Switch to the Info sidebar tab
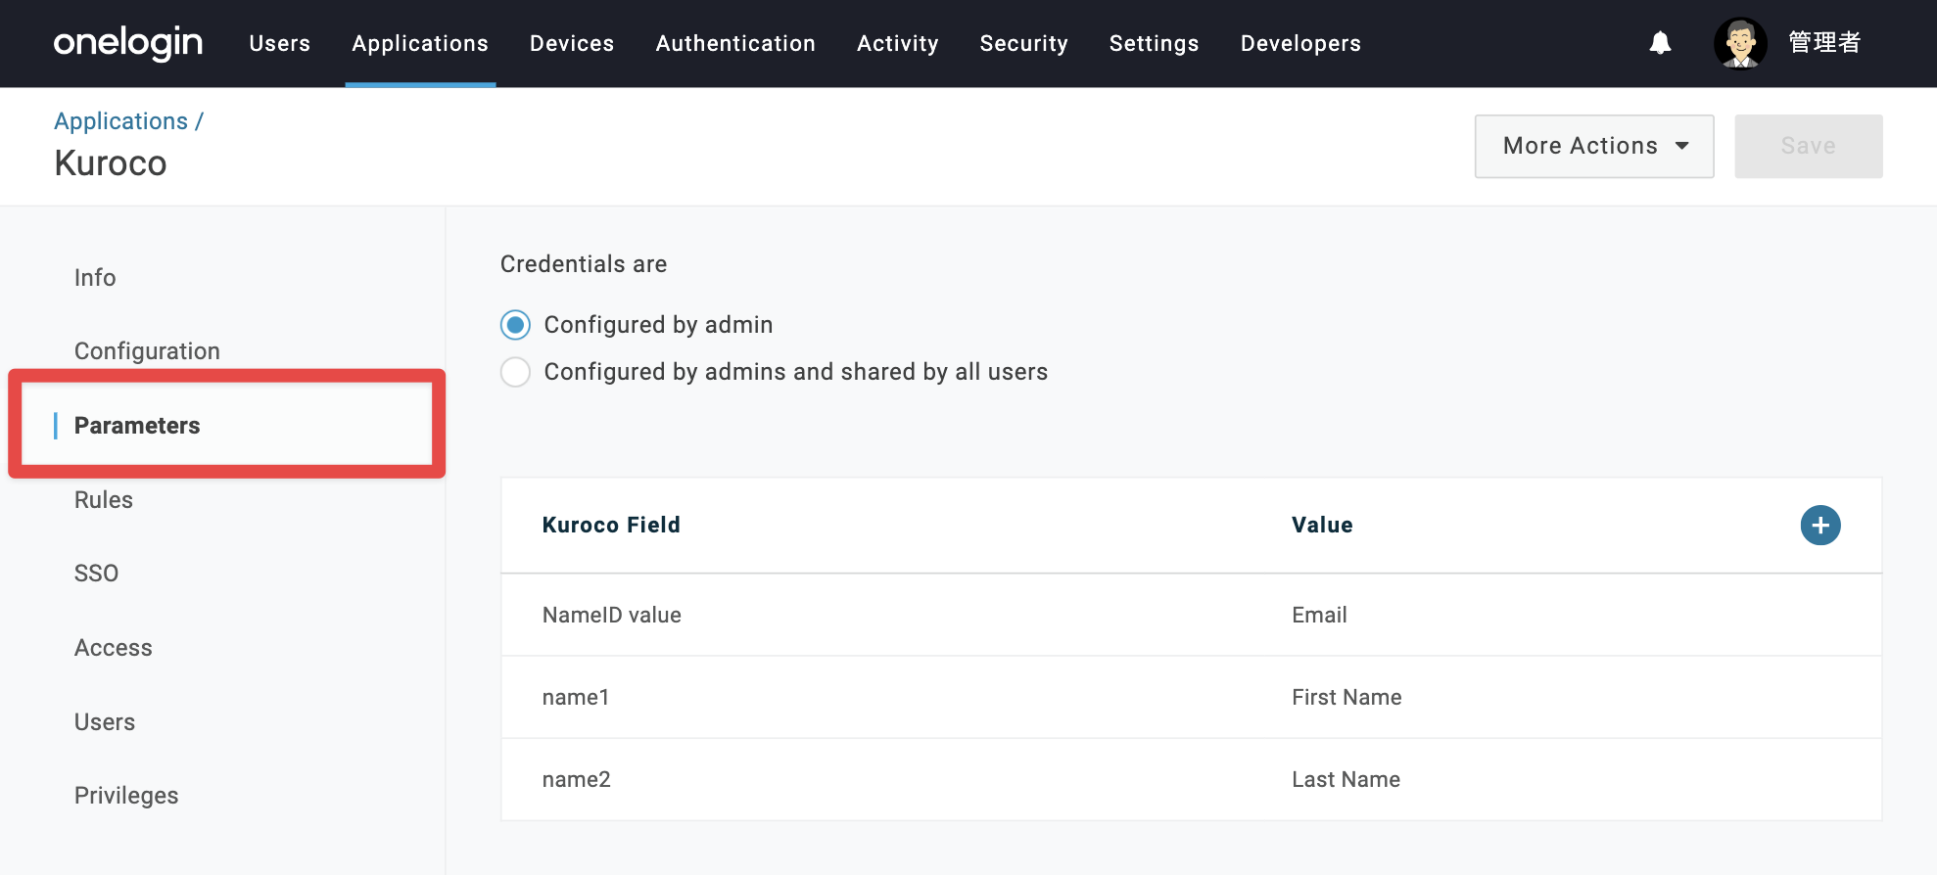Screen dimensions: 1937x875 pos(95,278)
